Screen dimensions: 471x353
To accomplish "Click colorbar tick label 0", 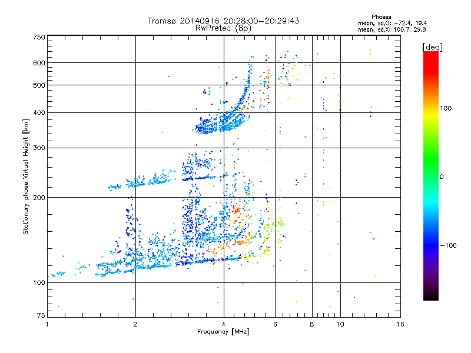I will point(442,177).
